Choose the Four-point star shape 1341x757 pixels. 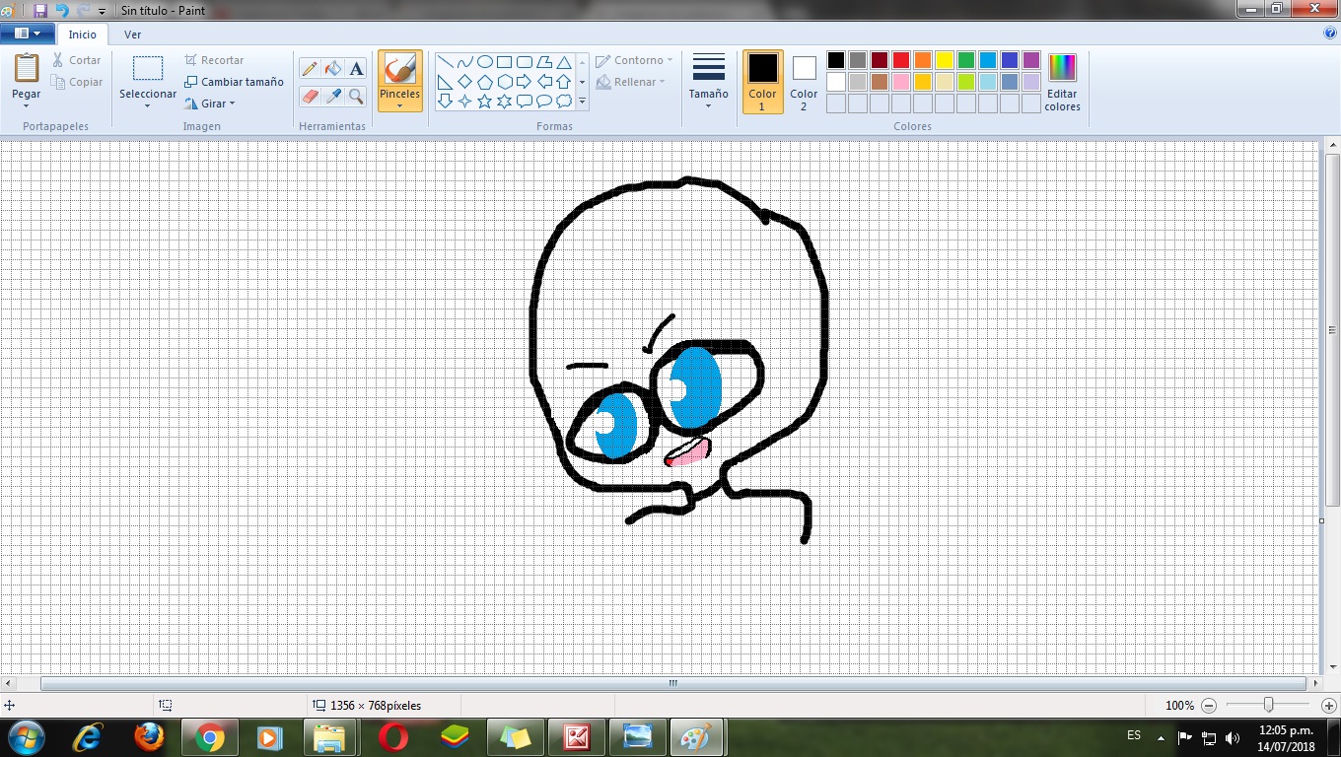[465, 101]
